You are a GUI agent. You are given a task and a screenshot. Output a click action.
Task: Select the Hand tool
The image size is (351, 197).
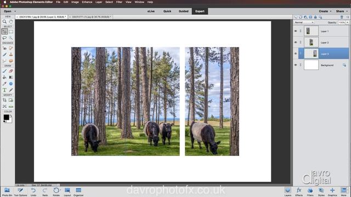coord(11,22)
